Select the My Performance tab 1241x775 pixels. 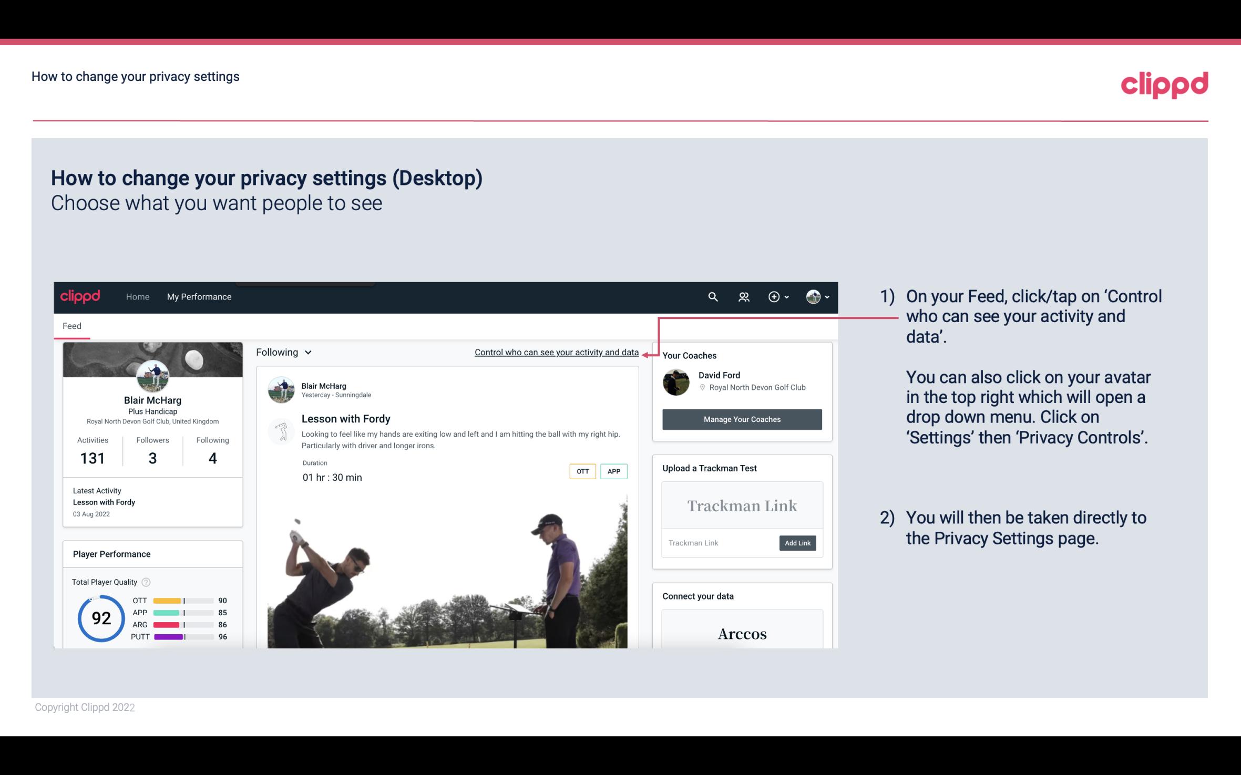[x=198, y=296]
